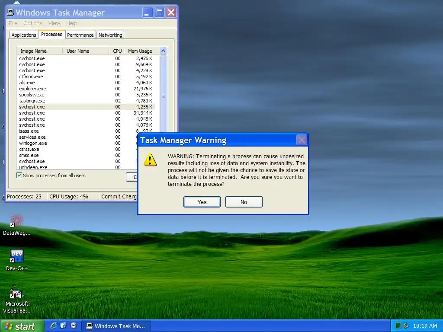Image resolution: width=443 pixels, height=332 pixels.
Task: Sort processes by CPU column
Action: (117, 51)
